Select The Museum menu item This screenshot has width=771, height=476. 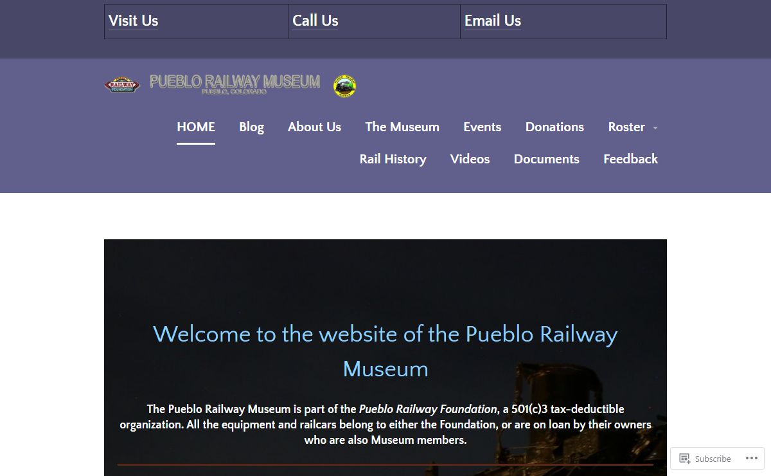(x=402, y=127)
